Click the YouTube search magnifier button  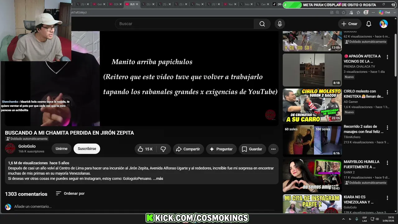coord(262,24)
